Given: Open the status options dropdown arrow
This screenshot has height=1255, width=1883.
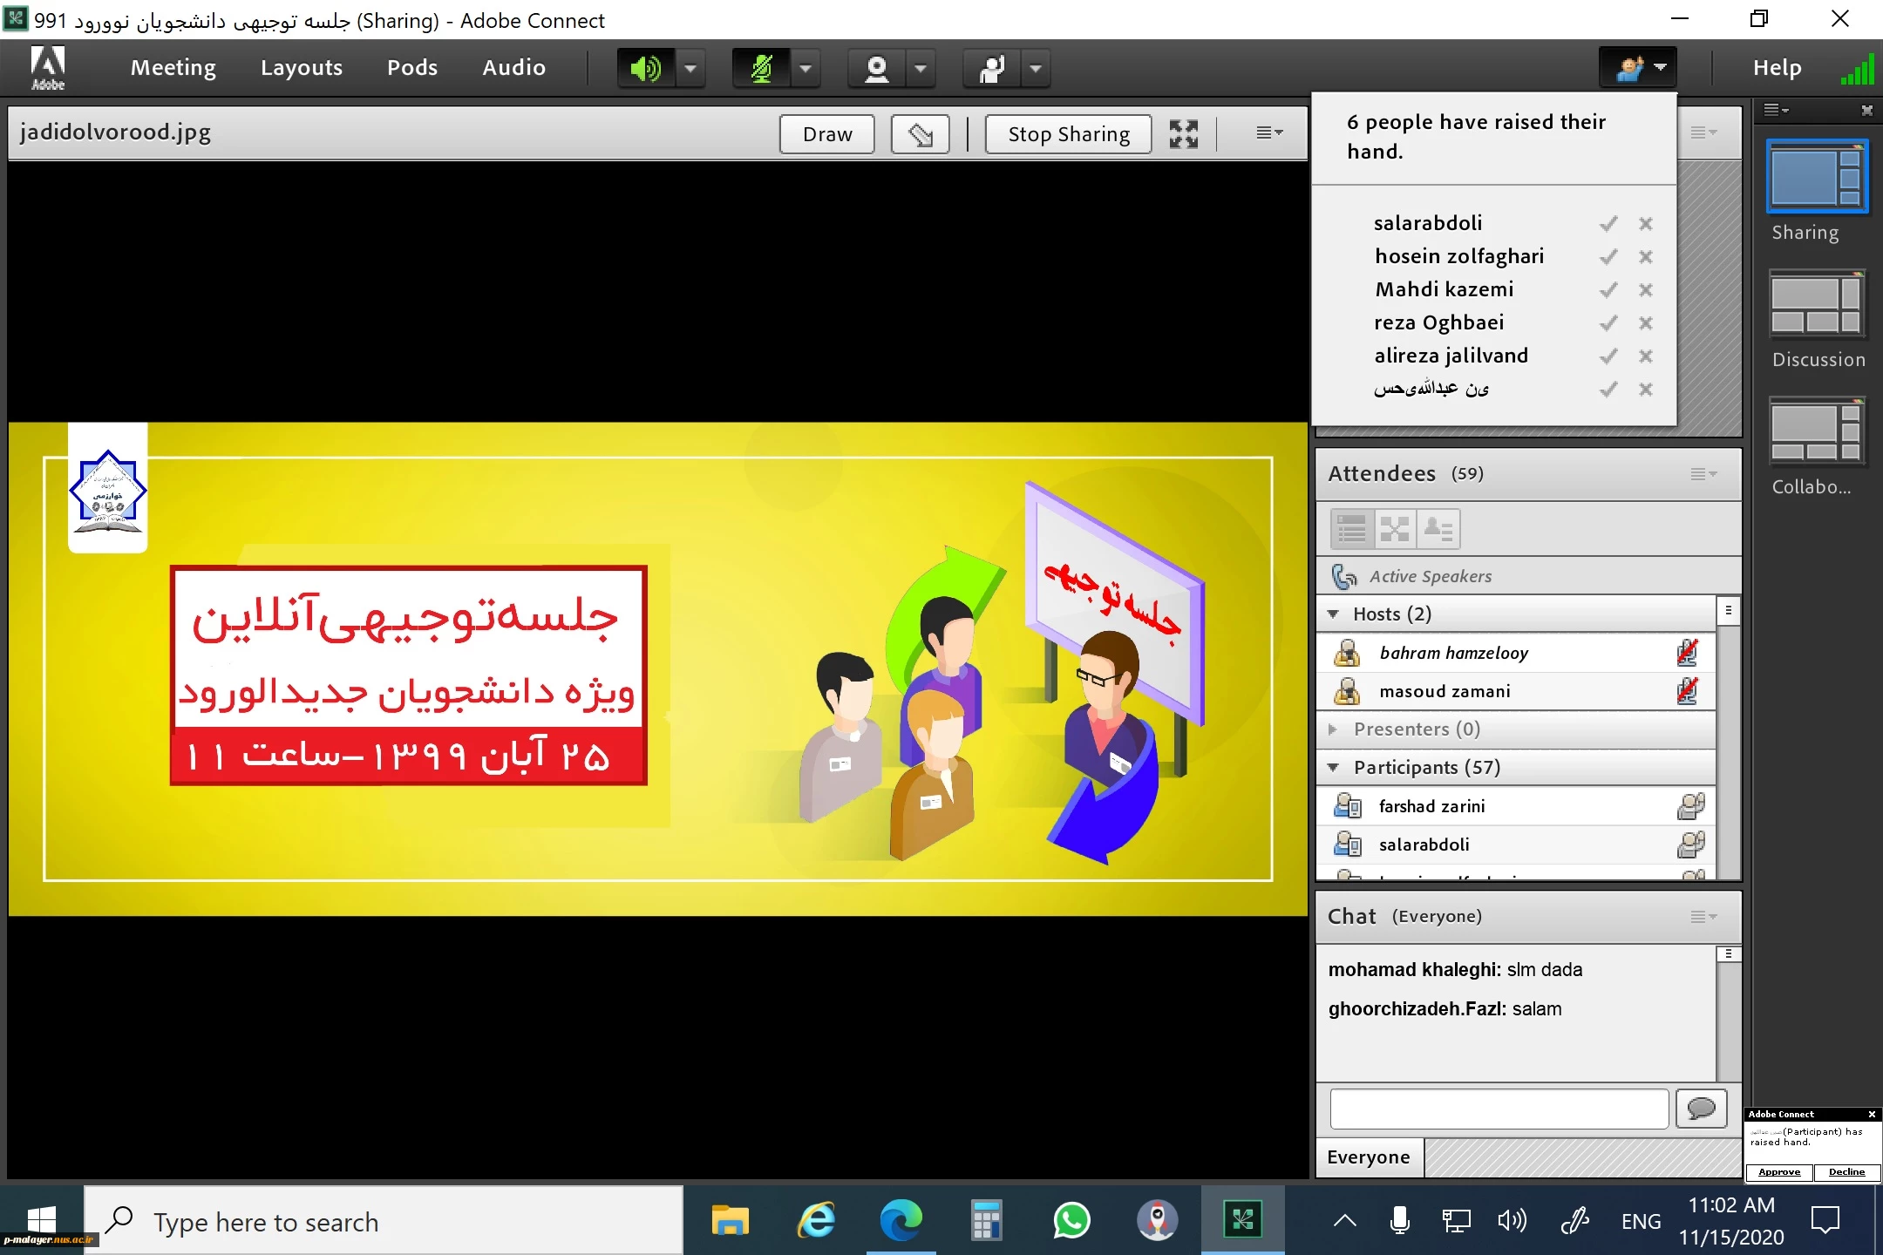Looking at the screenshot, I should tap(1036, 68).
